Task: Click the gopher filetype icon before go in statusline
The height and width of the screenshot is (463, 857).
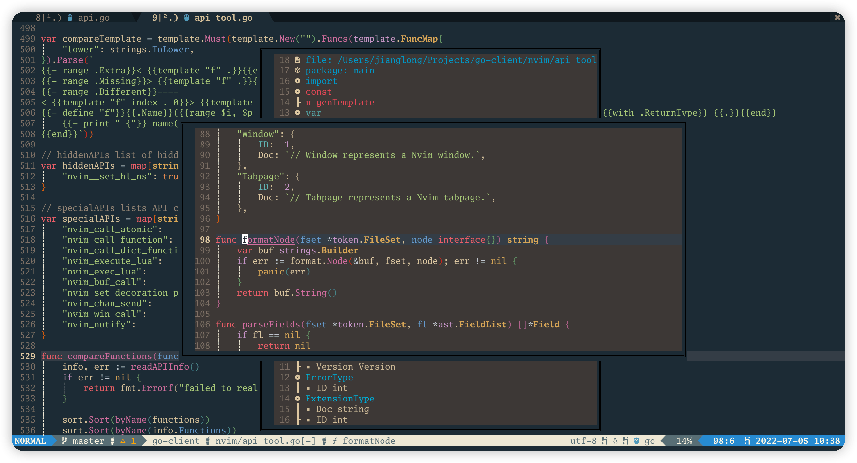Action: tap(636, 441)
